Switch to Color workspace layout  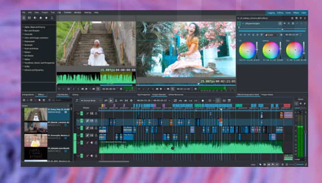coord(304,13)
